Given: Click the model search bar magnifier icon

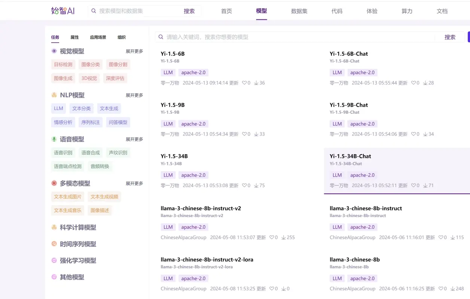Looking at the screenshot, I should click(x=161, y=37).
